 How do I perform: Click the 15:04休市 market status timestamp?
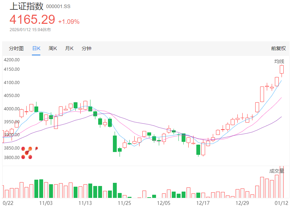41,30
